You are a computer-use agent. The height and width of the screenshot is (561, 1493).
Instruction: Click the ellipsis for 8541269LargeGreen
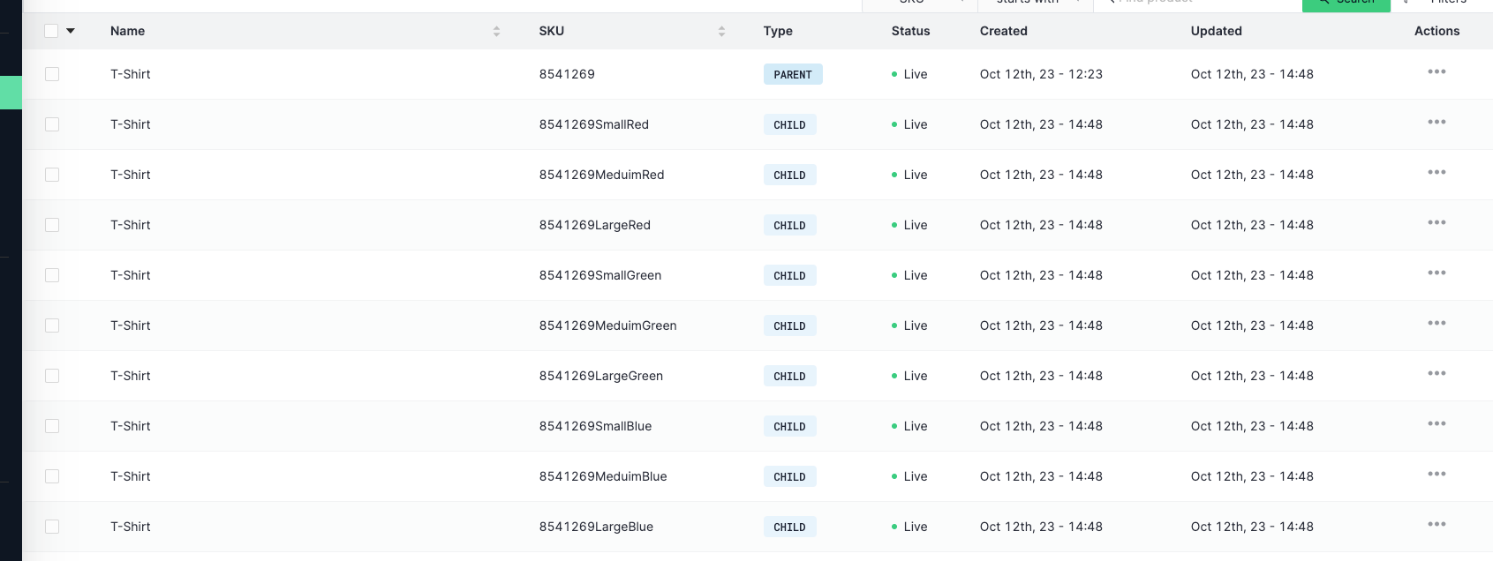[x=1436, y=374]
